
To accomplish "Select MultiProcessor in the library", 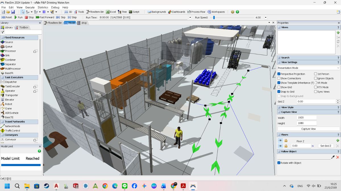I will tap(13, 69).
